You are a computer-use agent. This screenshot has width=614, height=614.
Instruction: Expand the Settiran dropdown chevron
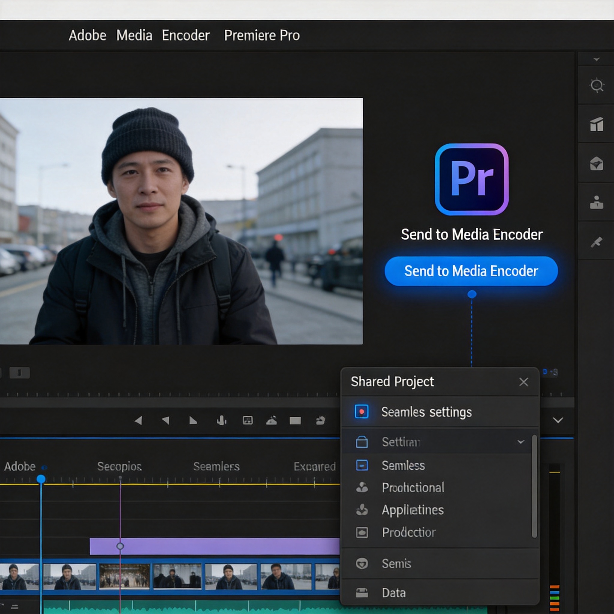pyautogui.click(x=520, y=442)
